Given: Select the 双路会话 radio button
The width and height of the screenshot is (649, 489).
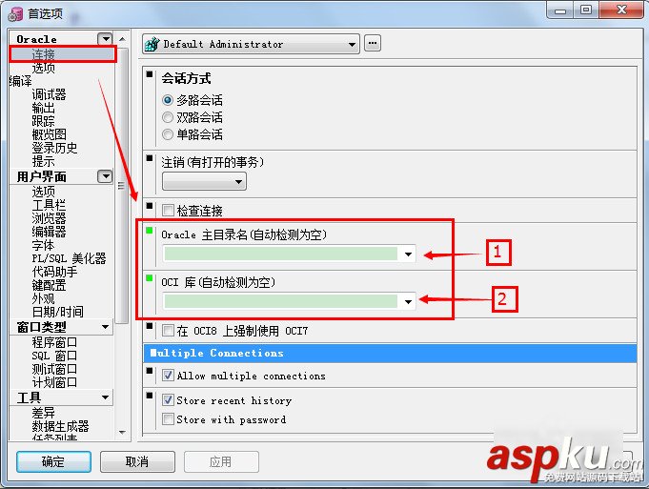Looking at the screenshot, I should tap(168, 117).
